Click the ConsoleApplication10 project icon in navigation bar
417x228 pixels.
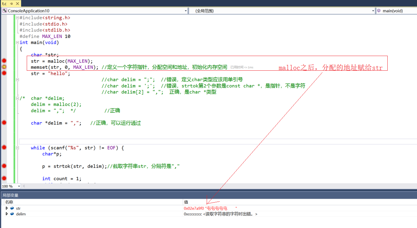(4, 10)
